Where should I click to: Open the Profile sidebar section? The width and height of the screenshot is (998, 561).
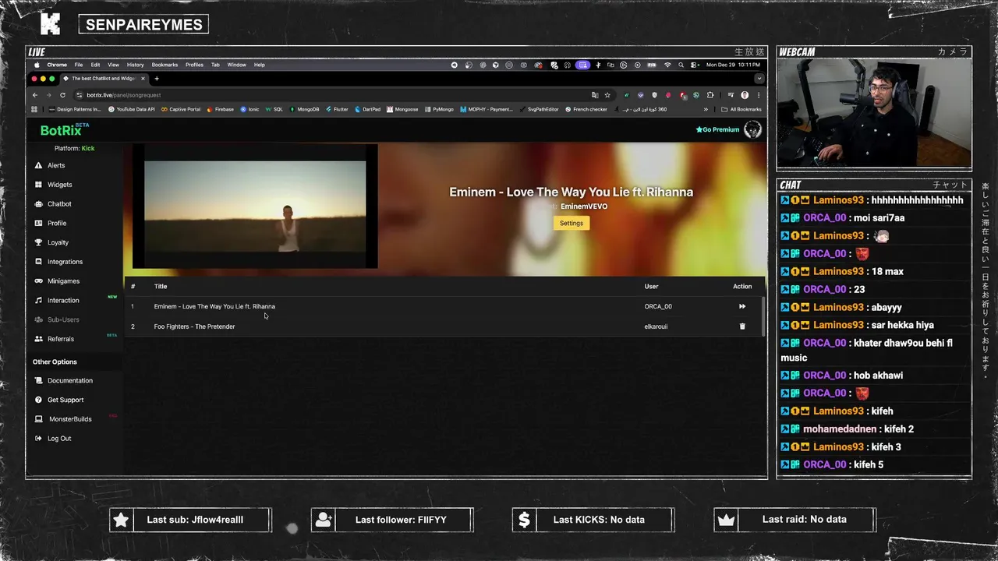point(57,223)
